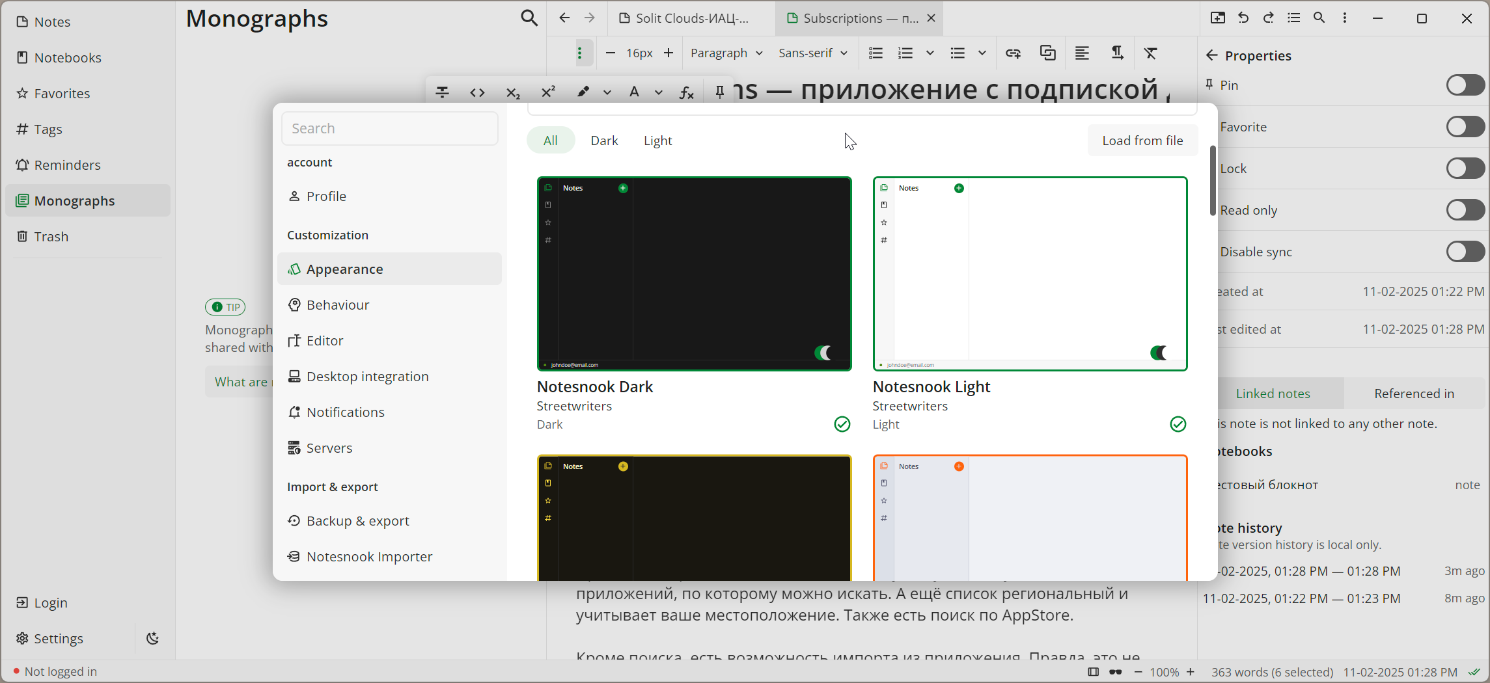
Task: Open Sans-serif font dropdown
Action: coord(813,53)
